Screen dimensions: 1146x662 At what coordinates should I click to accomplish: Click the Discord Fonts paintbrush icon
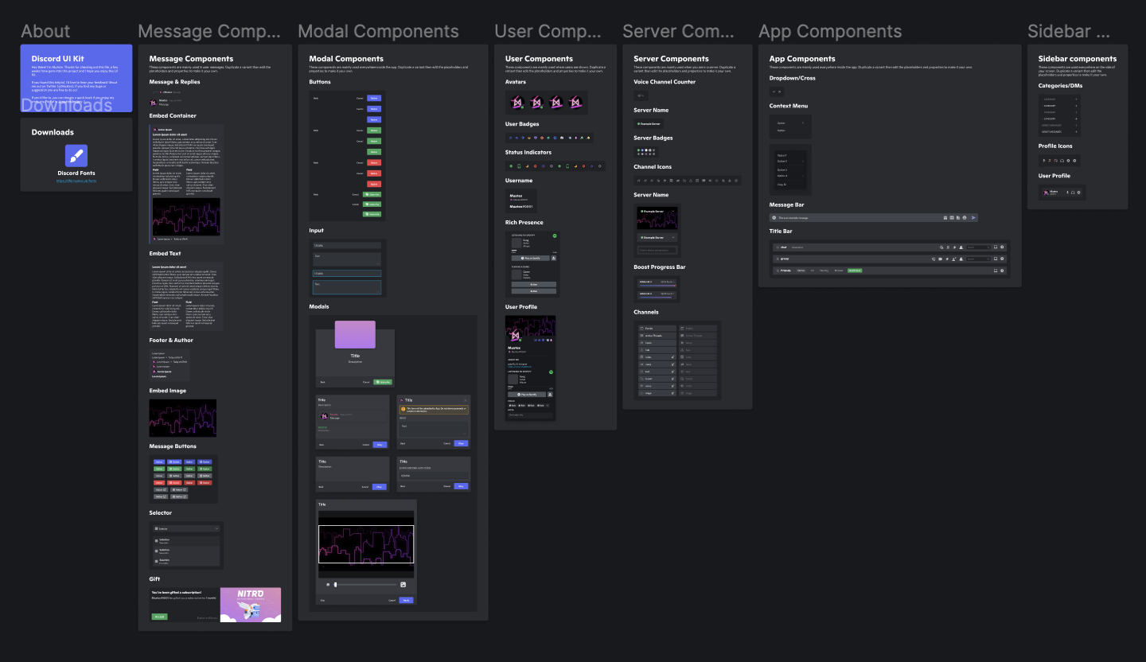(x=76, y=155)
